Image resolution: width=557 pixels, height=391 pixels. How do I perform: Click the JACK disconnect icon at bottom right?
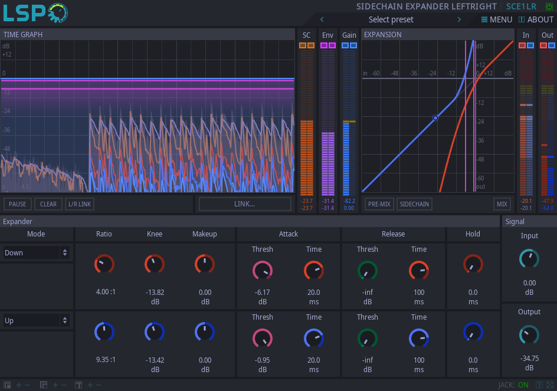pos(549,385)
